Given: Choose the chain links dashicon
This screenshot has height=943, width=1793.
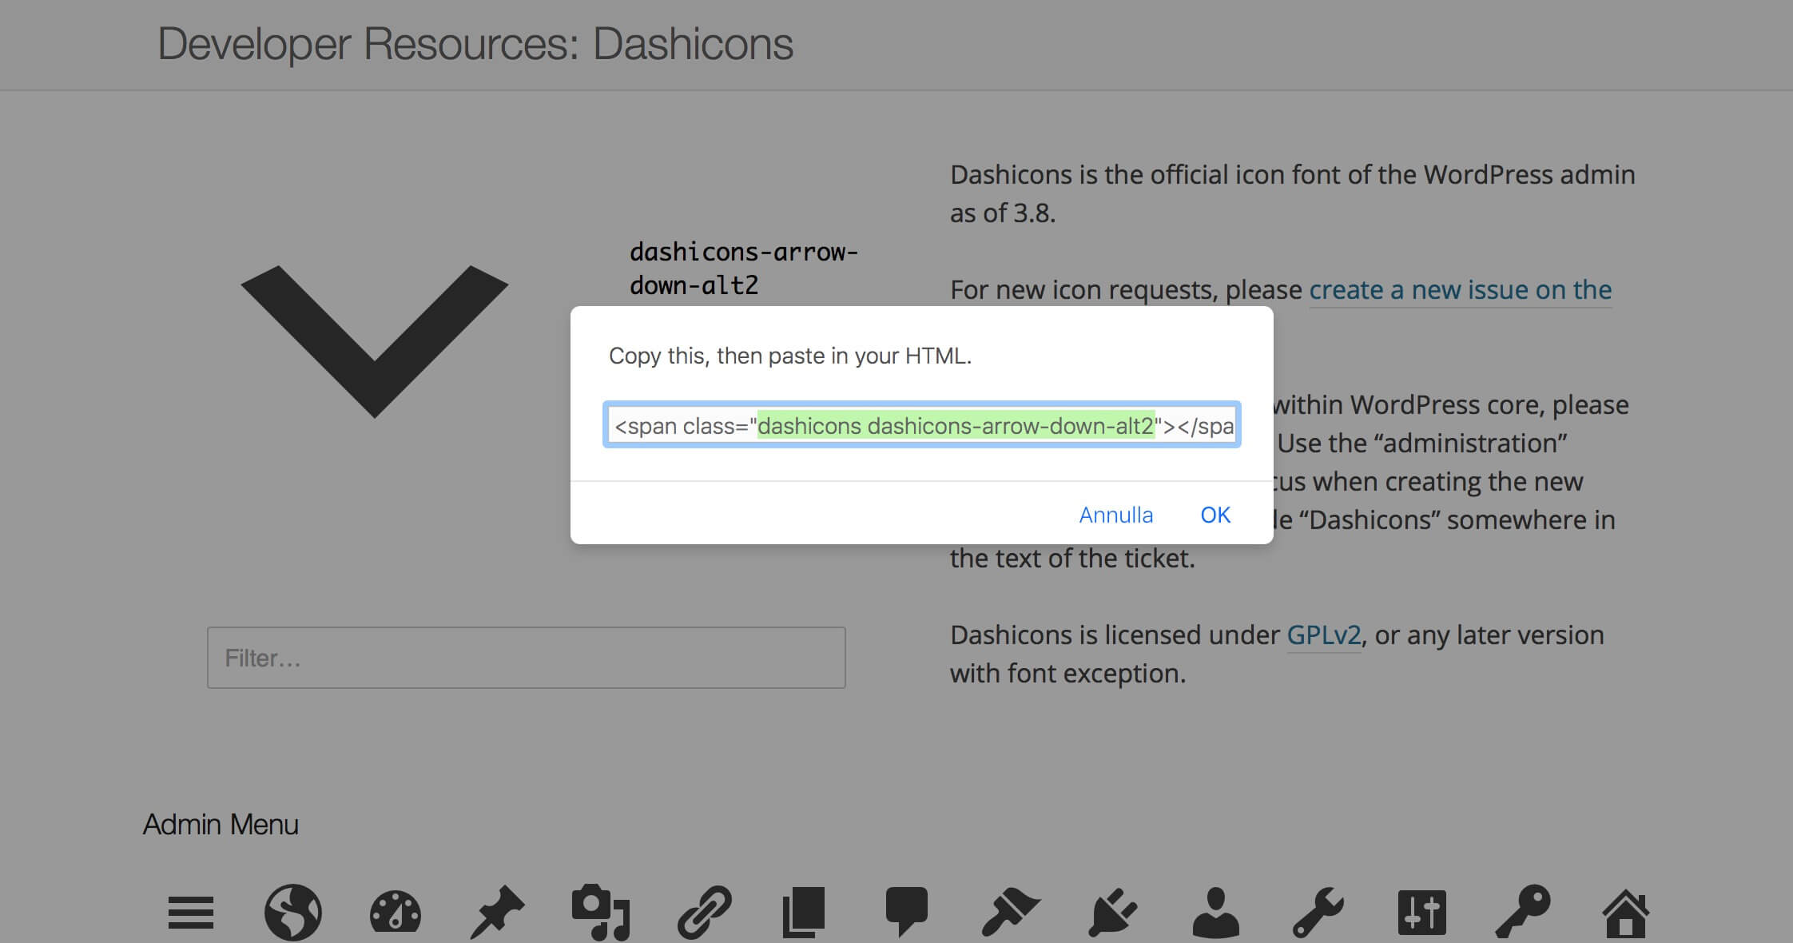Looking at the screenshot, I should (704, 912).
